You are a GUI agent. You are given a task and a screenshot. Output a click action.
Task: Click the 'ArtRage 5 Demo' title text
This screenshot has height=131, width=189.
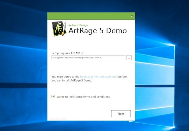[x=98, y=31]
